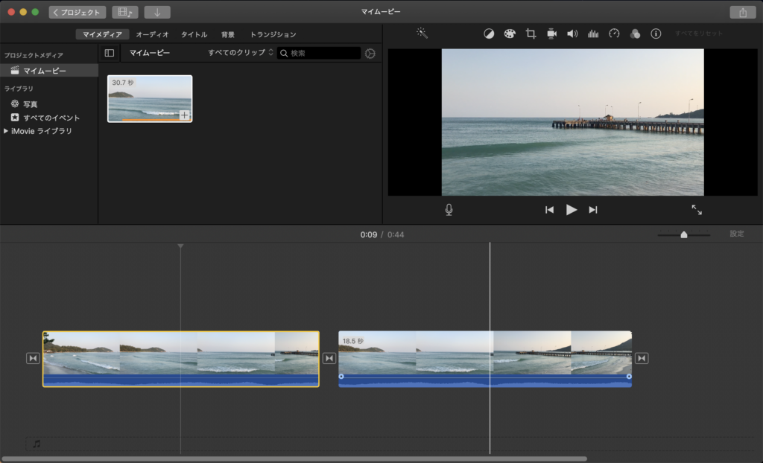
Task: Toggle voiceover recording with the microphone
Action: (x=449, y=210)
